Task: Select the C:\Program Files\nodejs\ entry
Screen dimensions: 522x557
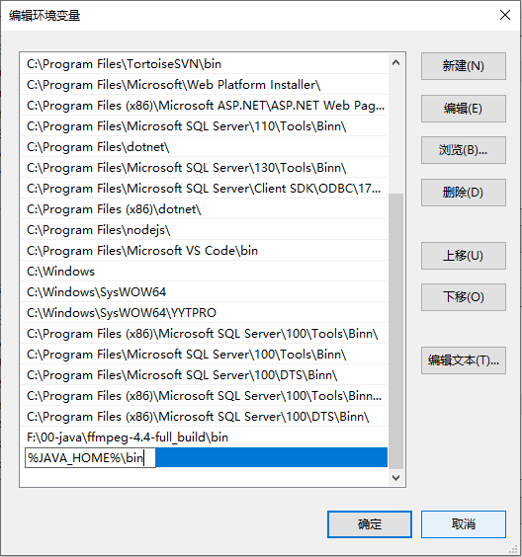Action: 204,230
